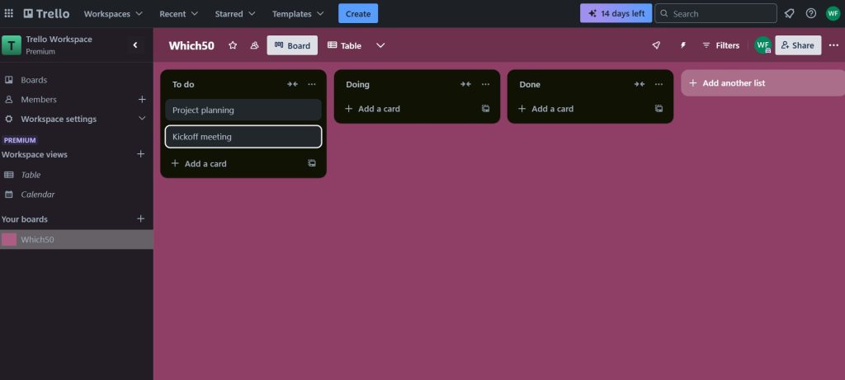Click the automation lightning bolt icon
This screenshot has width=845, height=380.
pyautogui.click(x=682, y=46)
